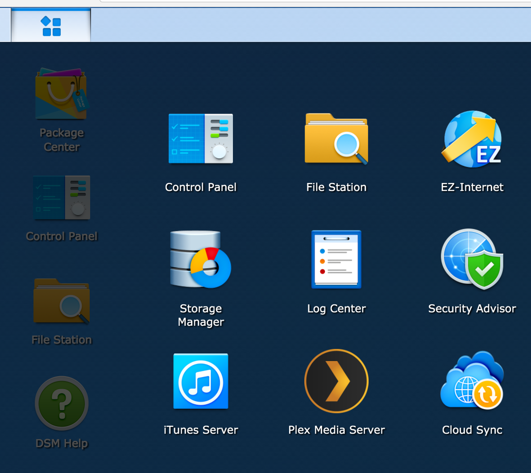Open Storage Manager app icon
This screenshot has height=473, width=531.
point(200,259)
